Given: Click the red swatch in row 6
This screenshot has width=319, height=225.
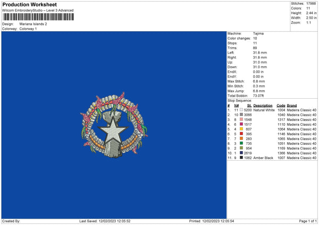Looking at the screenshot, I should [241, 134].
